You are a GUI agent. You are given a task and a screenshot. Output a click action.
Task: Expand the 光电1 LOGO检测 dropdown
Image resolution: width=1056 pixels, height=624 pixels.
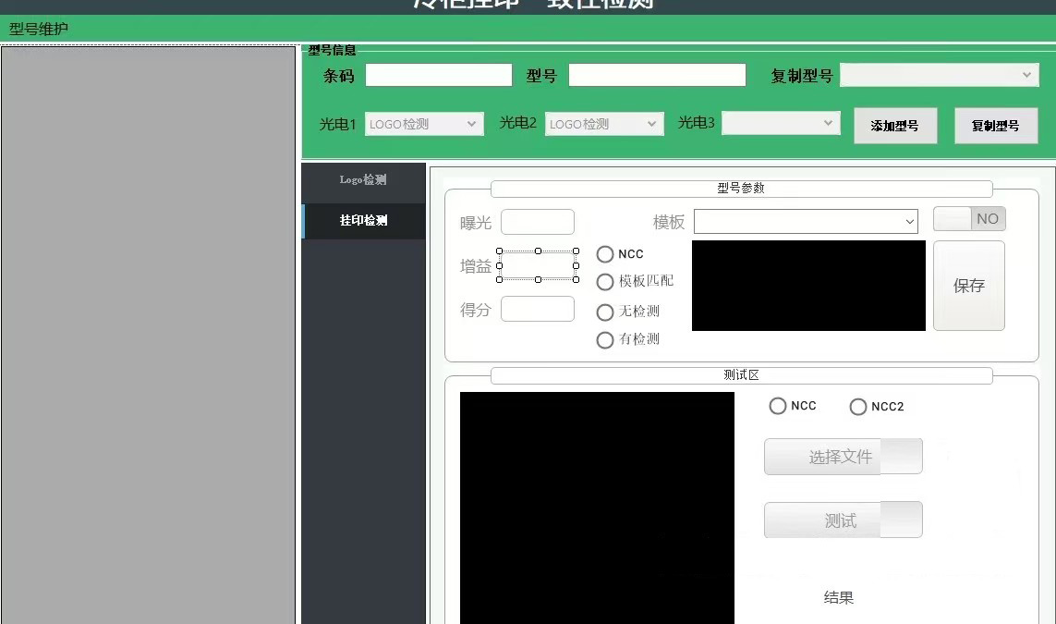coord(424,124)
